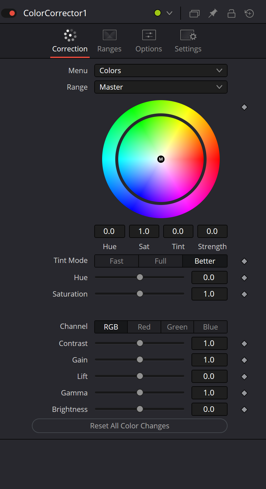Click the Tint Mode keyframe diamond
Image resolution: width=266 pixels, height=489 pixels.
pyautogui.click(x=244, y=261)
